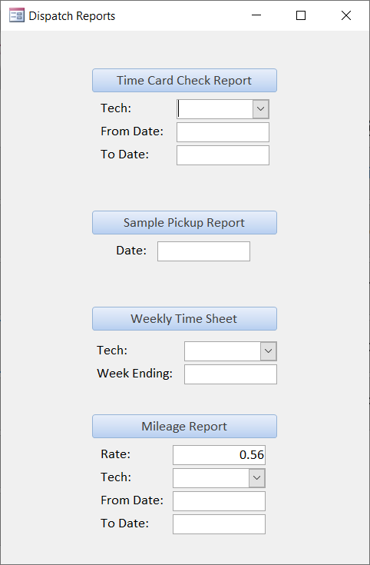Generate the Weekly Time Sheet
The image size is (370, 565).
pyautogui.click(x=185, y=319)
